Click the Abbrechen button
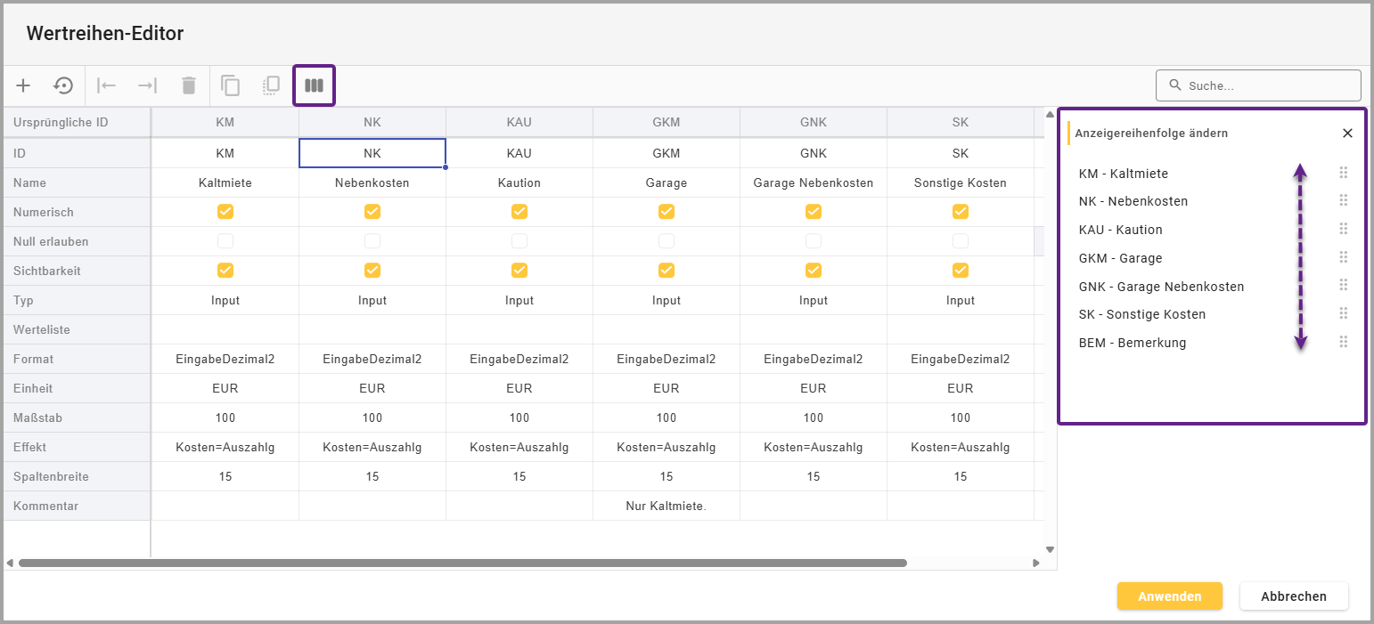Viewport: 1374px width, 624px height. 1294,596
